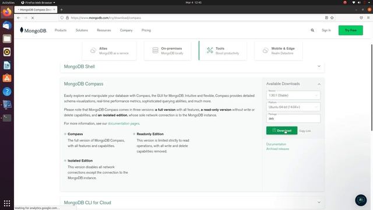Go to Pricing page
Image resolution: width=373 pixels, height=210 pixels.
146,30
